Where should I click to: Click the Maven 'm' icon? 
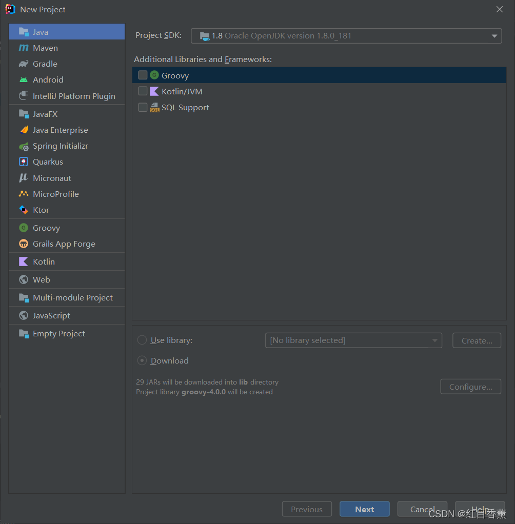click(24, 48)
